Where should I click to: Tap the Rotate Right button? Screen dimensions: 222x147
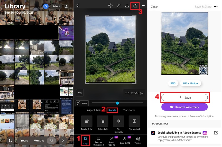(x=87, y=123)
